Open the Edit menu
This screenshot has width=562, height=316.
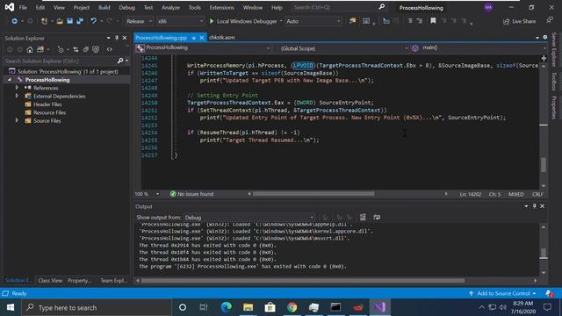40,8
